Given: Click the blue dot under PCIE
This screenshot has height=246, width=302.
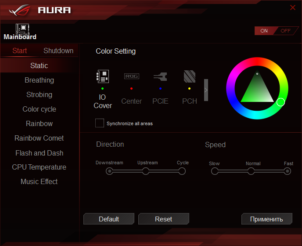Looking at the screenshot, I should 161,88.
